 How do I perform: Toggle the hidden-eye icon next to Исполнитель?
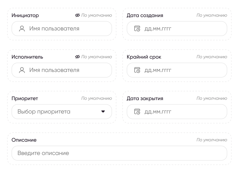pos(77,57)
